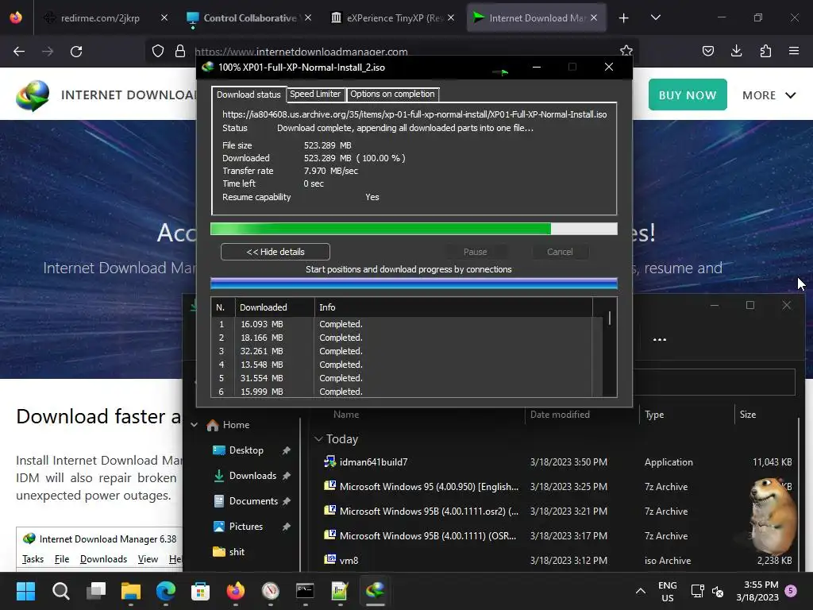Click the Cancel button in IDM dialog
Viewport: 813px width, 610px height.
(x=560, y=252)
